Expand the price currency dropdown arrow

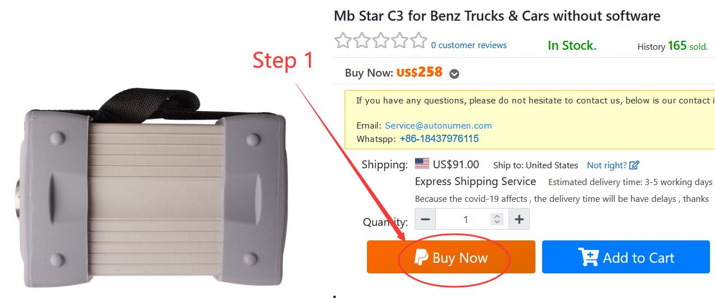coord(454,74)
